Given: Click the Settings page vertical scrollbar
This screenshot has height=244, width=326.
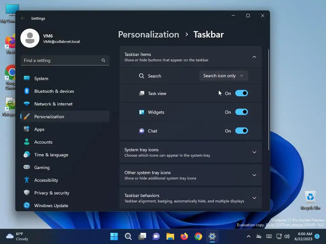Looking at the screenshot, I should click(269, 99).
